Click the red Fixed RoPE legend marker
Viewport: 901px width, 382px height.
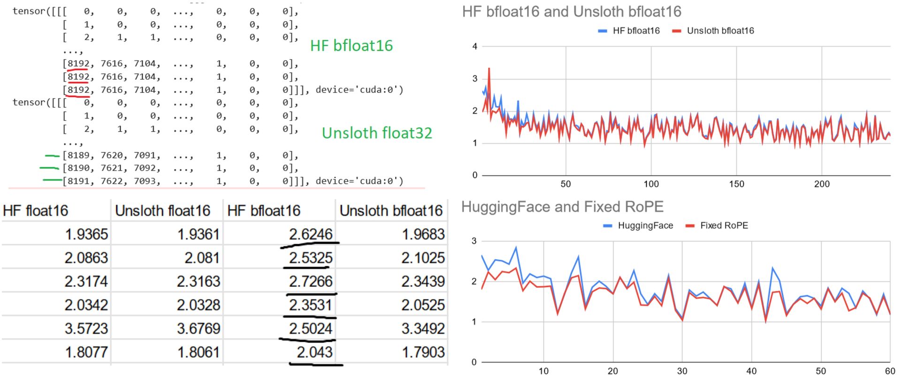tap(690, 226)
